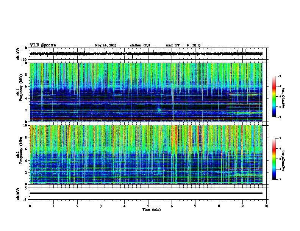This screenshot has width=300, height=231.
Task: Click time axis tick label "5"
Action: click(148, 206)
